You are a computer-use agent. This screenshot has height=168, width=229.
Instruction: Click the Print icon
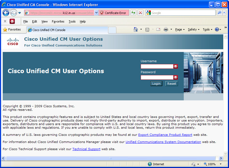coord(166,29)
